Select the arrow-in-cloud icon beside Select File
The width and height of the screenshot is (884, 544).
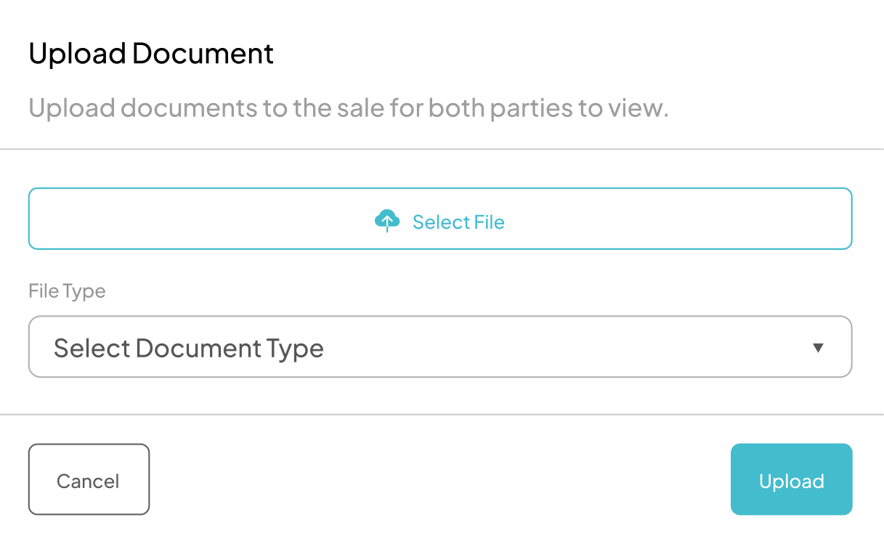(387, 220)
